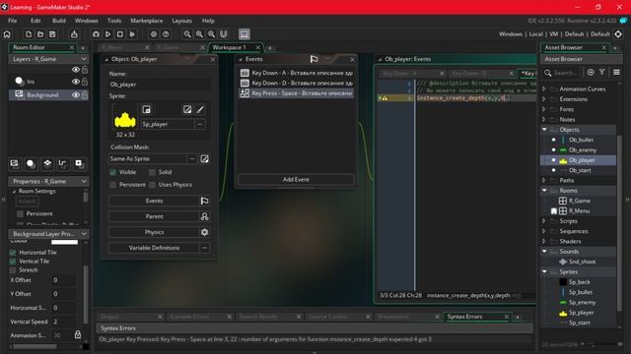Enable Uses Physics checkbox
631x354 pixels.
(x=152, y=185)
